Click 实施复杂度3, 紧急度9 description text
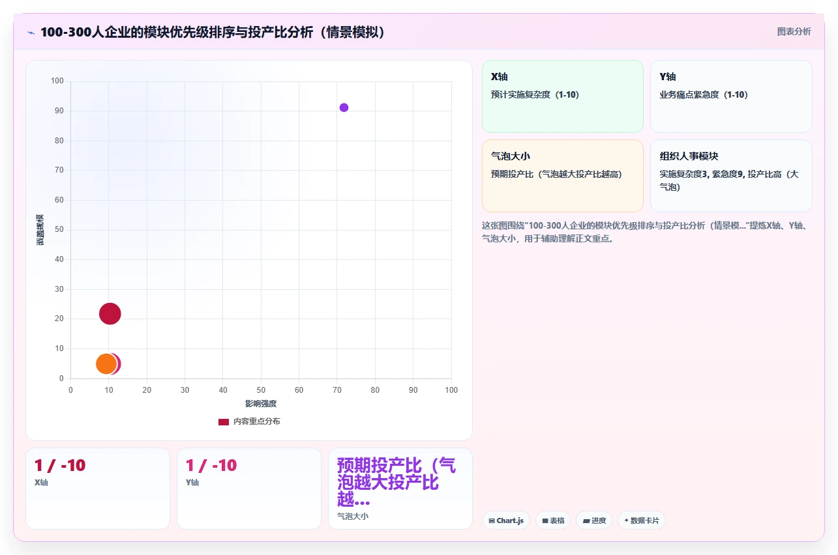The image size is (838, 555). click(729, 180)
